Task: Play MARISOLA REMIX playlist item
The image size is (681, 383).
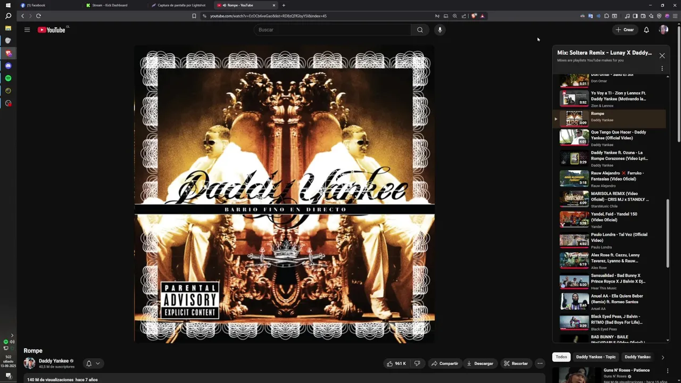Action: [x=609, y=199]
